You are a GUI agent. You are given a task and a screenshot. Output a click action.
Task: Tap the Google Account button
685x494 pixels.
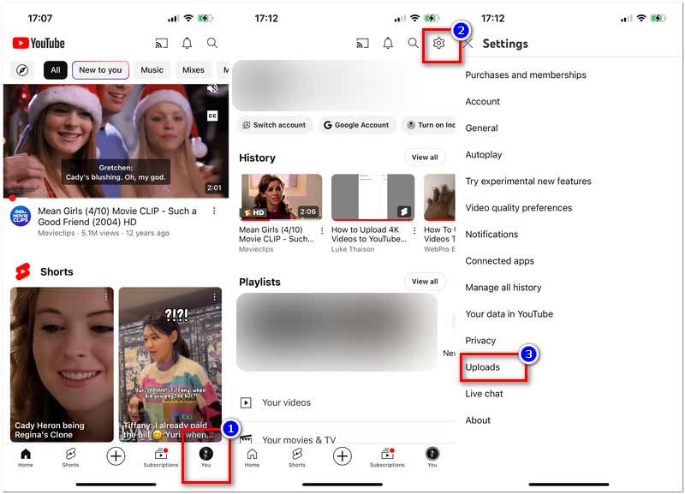[x=356, y=125]
